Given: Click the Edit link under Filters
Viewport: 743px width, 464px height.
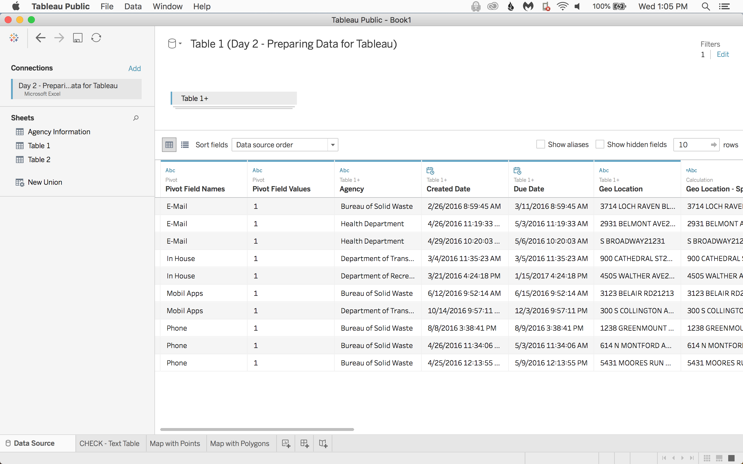Looking at the screenshot, I should click(x=723, y=55).
